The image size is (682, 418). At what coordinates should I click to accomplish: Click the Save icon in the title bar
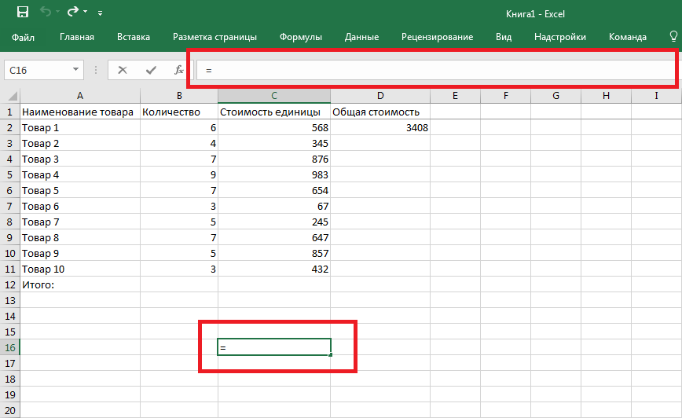[22, 13]
